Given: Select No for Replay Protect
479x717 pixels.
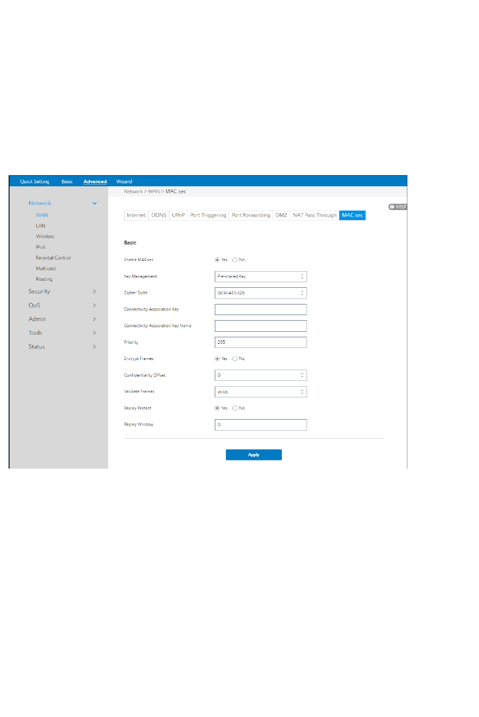Looking at the screenshot, I should pos(235,408).
